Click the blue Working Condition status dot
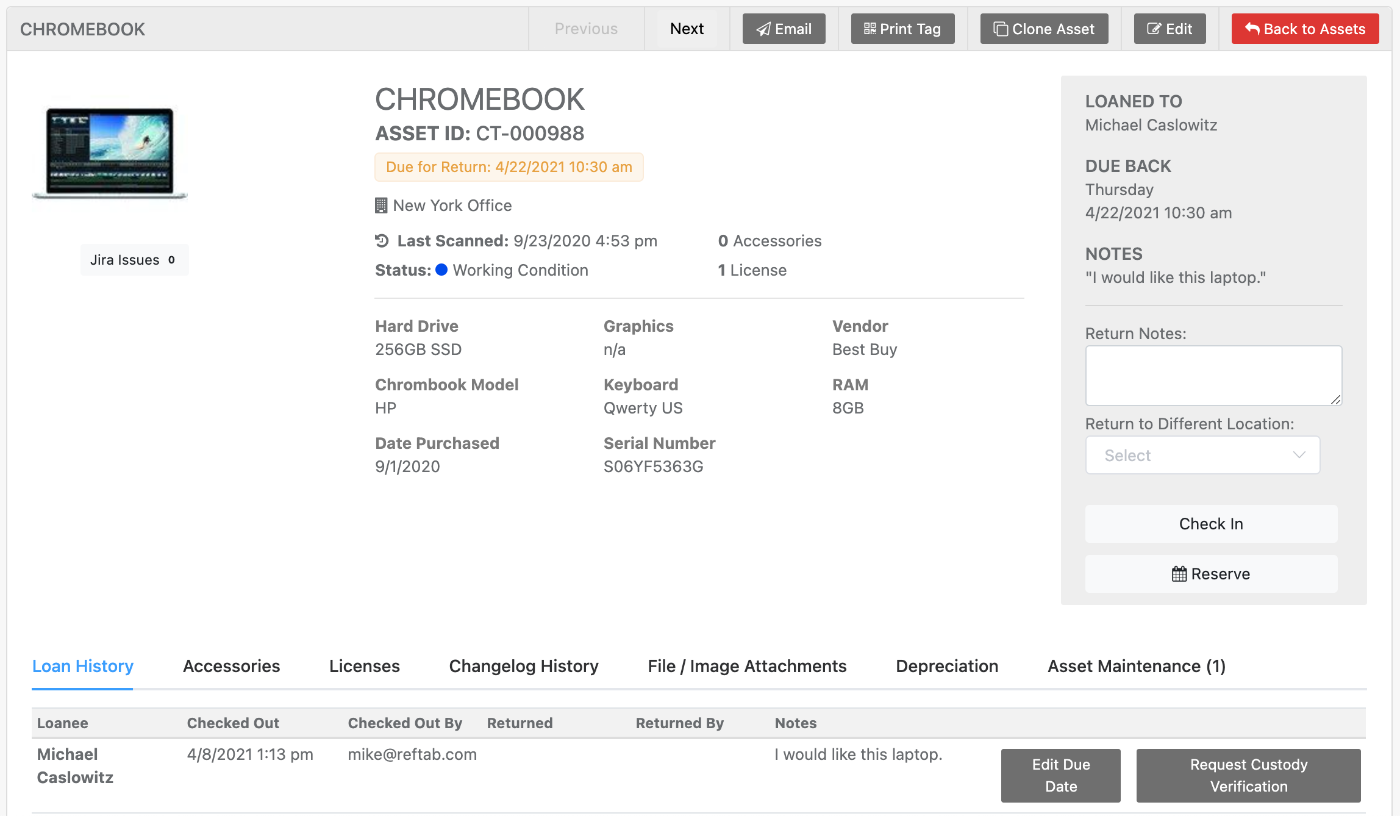The image size is (1400, 816). coord(441,270)
